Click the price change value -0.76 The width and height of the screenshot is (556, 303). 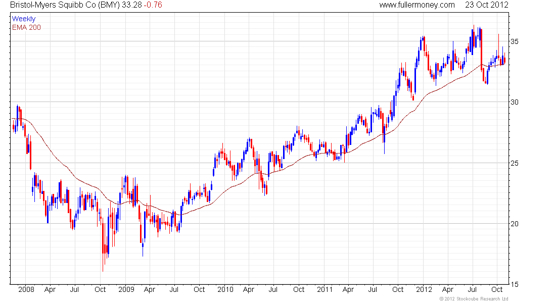[x=153, y=5]
